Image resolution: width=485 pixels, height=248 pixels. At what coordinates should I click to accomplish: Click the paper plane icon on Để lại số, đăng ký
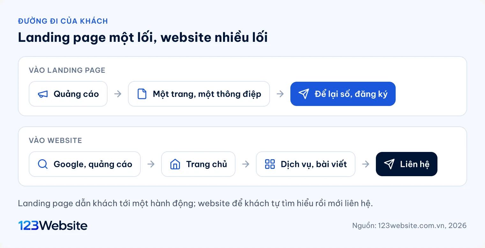304,94
